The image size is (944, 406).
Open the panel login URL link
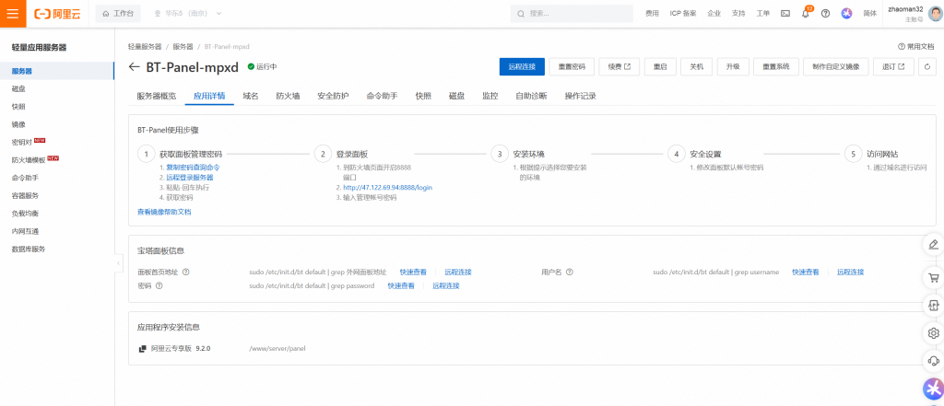pyautogui.click(x=387, y=188)
